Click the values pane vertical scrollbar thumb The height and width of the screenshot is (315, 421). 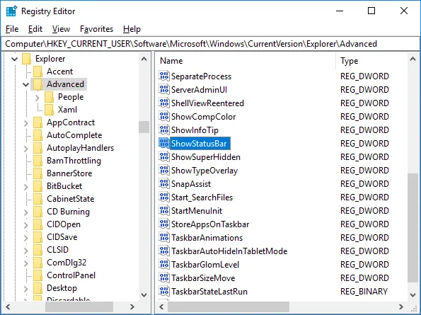(413, 228)
